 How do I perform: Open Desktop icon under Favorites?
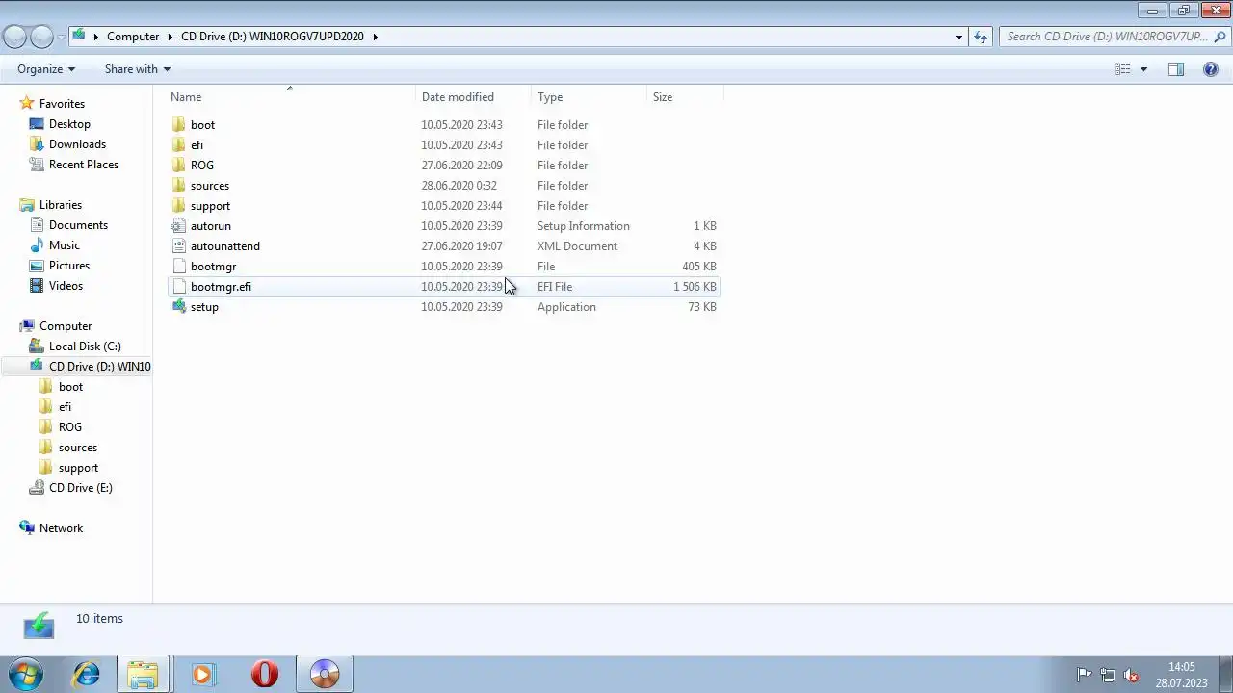(x=37, y=124)
